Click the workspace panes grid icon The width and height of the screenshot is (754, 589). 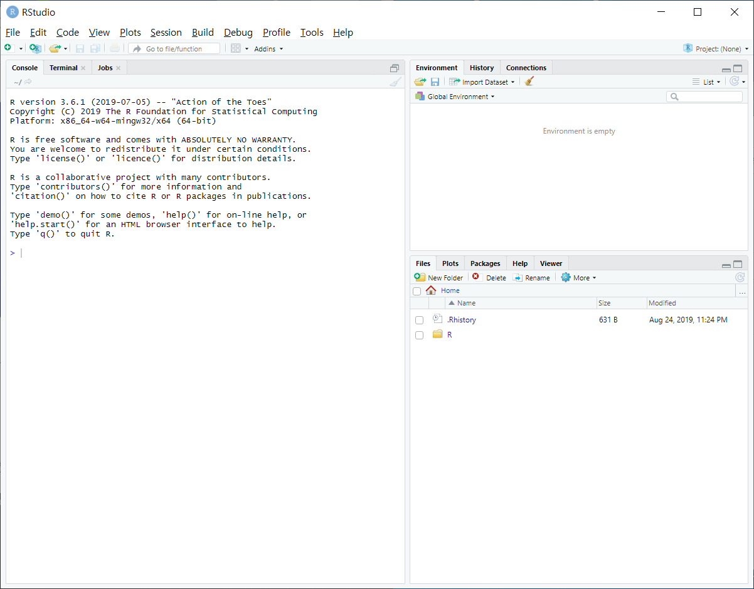(x=236, y=48)
